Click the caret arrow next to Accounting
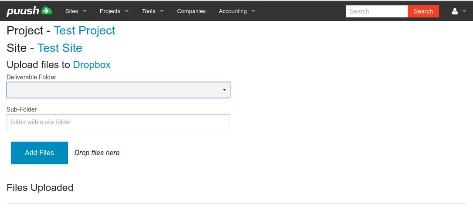The width and height of the screenshot is (473, 214). pos(254,11)
